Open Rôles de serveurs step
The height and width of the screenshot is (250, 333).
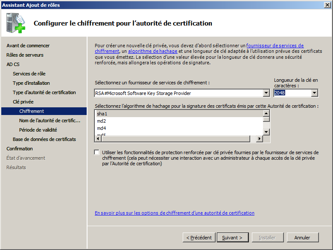click(25, 55)
